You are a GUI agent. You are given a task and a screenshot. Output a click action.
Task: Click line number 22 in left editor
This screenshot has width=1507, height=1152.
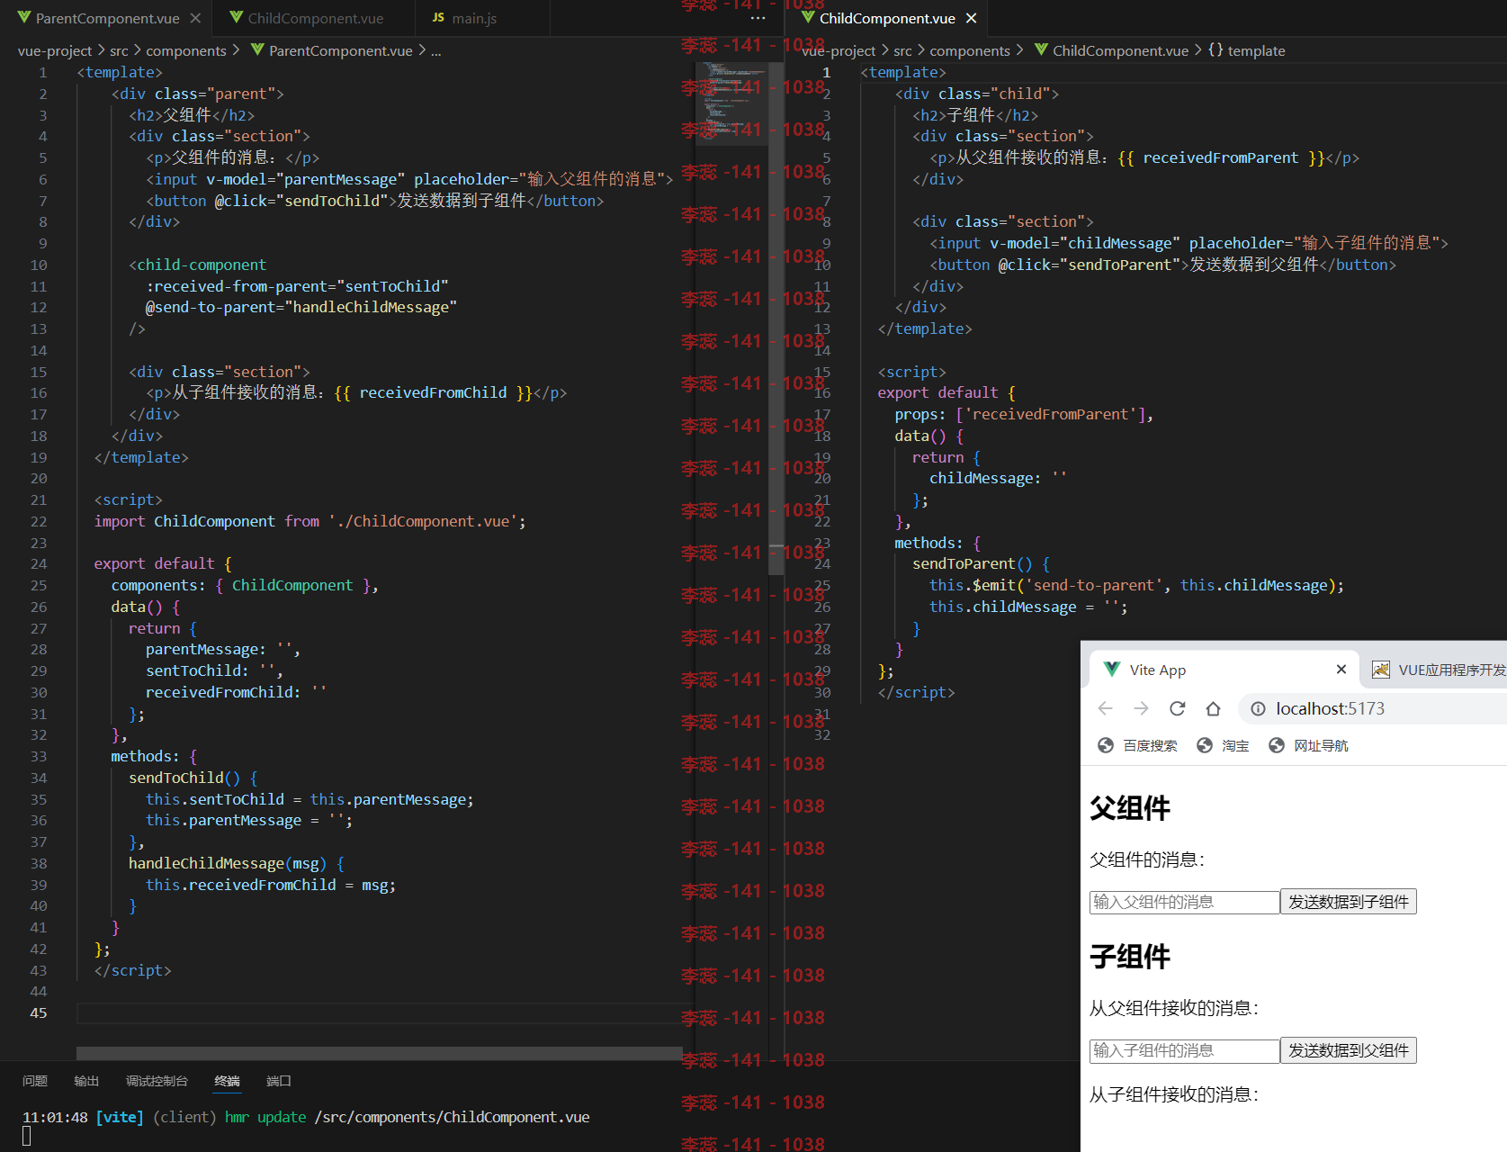point(39,521)
